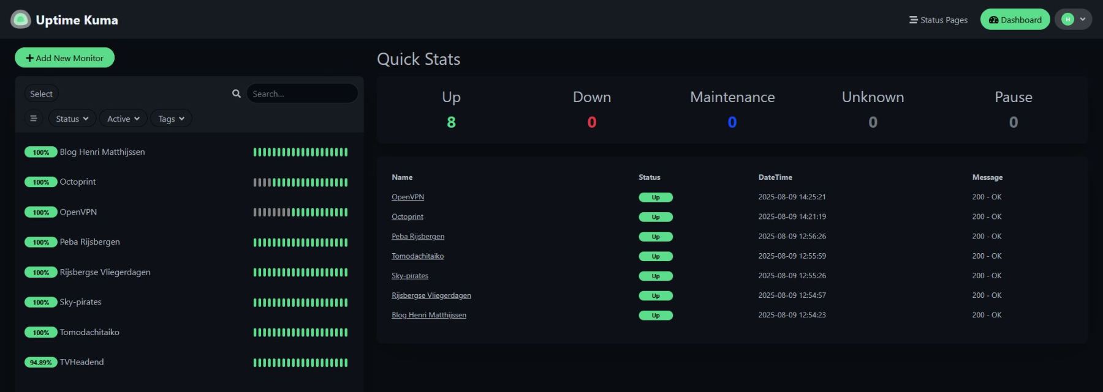Open the Rijsbergse Vliegerdagen link in table
This screenshot has width=1103, height=392.
(431, 295)
